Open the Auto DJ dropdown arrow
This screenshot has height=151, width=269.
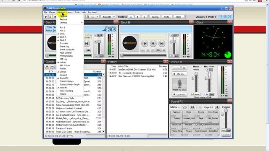pyautogui.click(x=114, y=17)
